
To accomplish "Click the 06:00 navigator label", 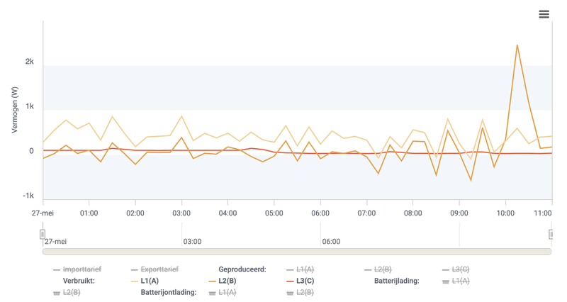I will 331,242.
